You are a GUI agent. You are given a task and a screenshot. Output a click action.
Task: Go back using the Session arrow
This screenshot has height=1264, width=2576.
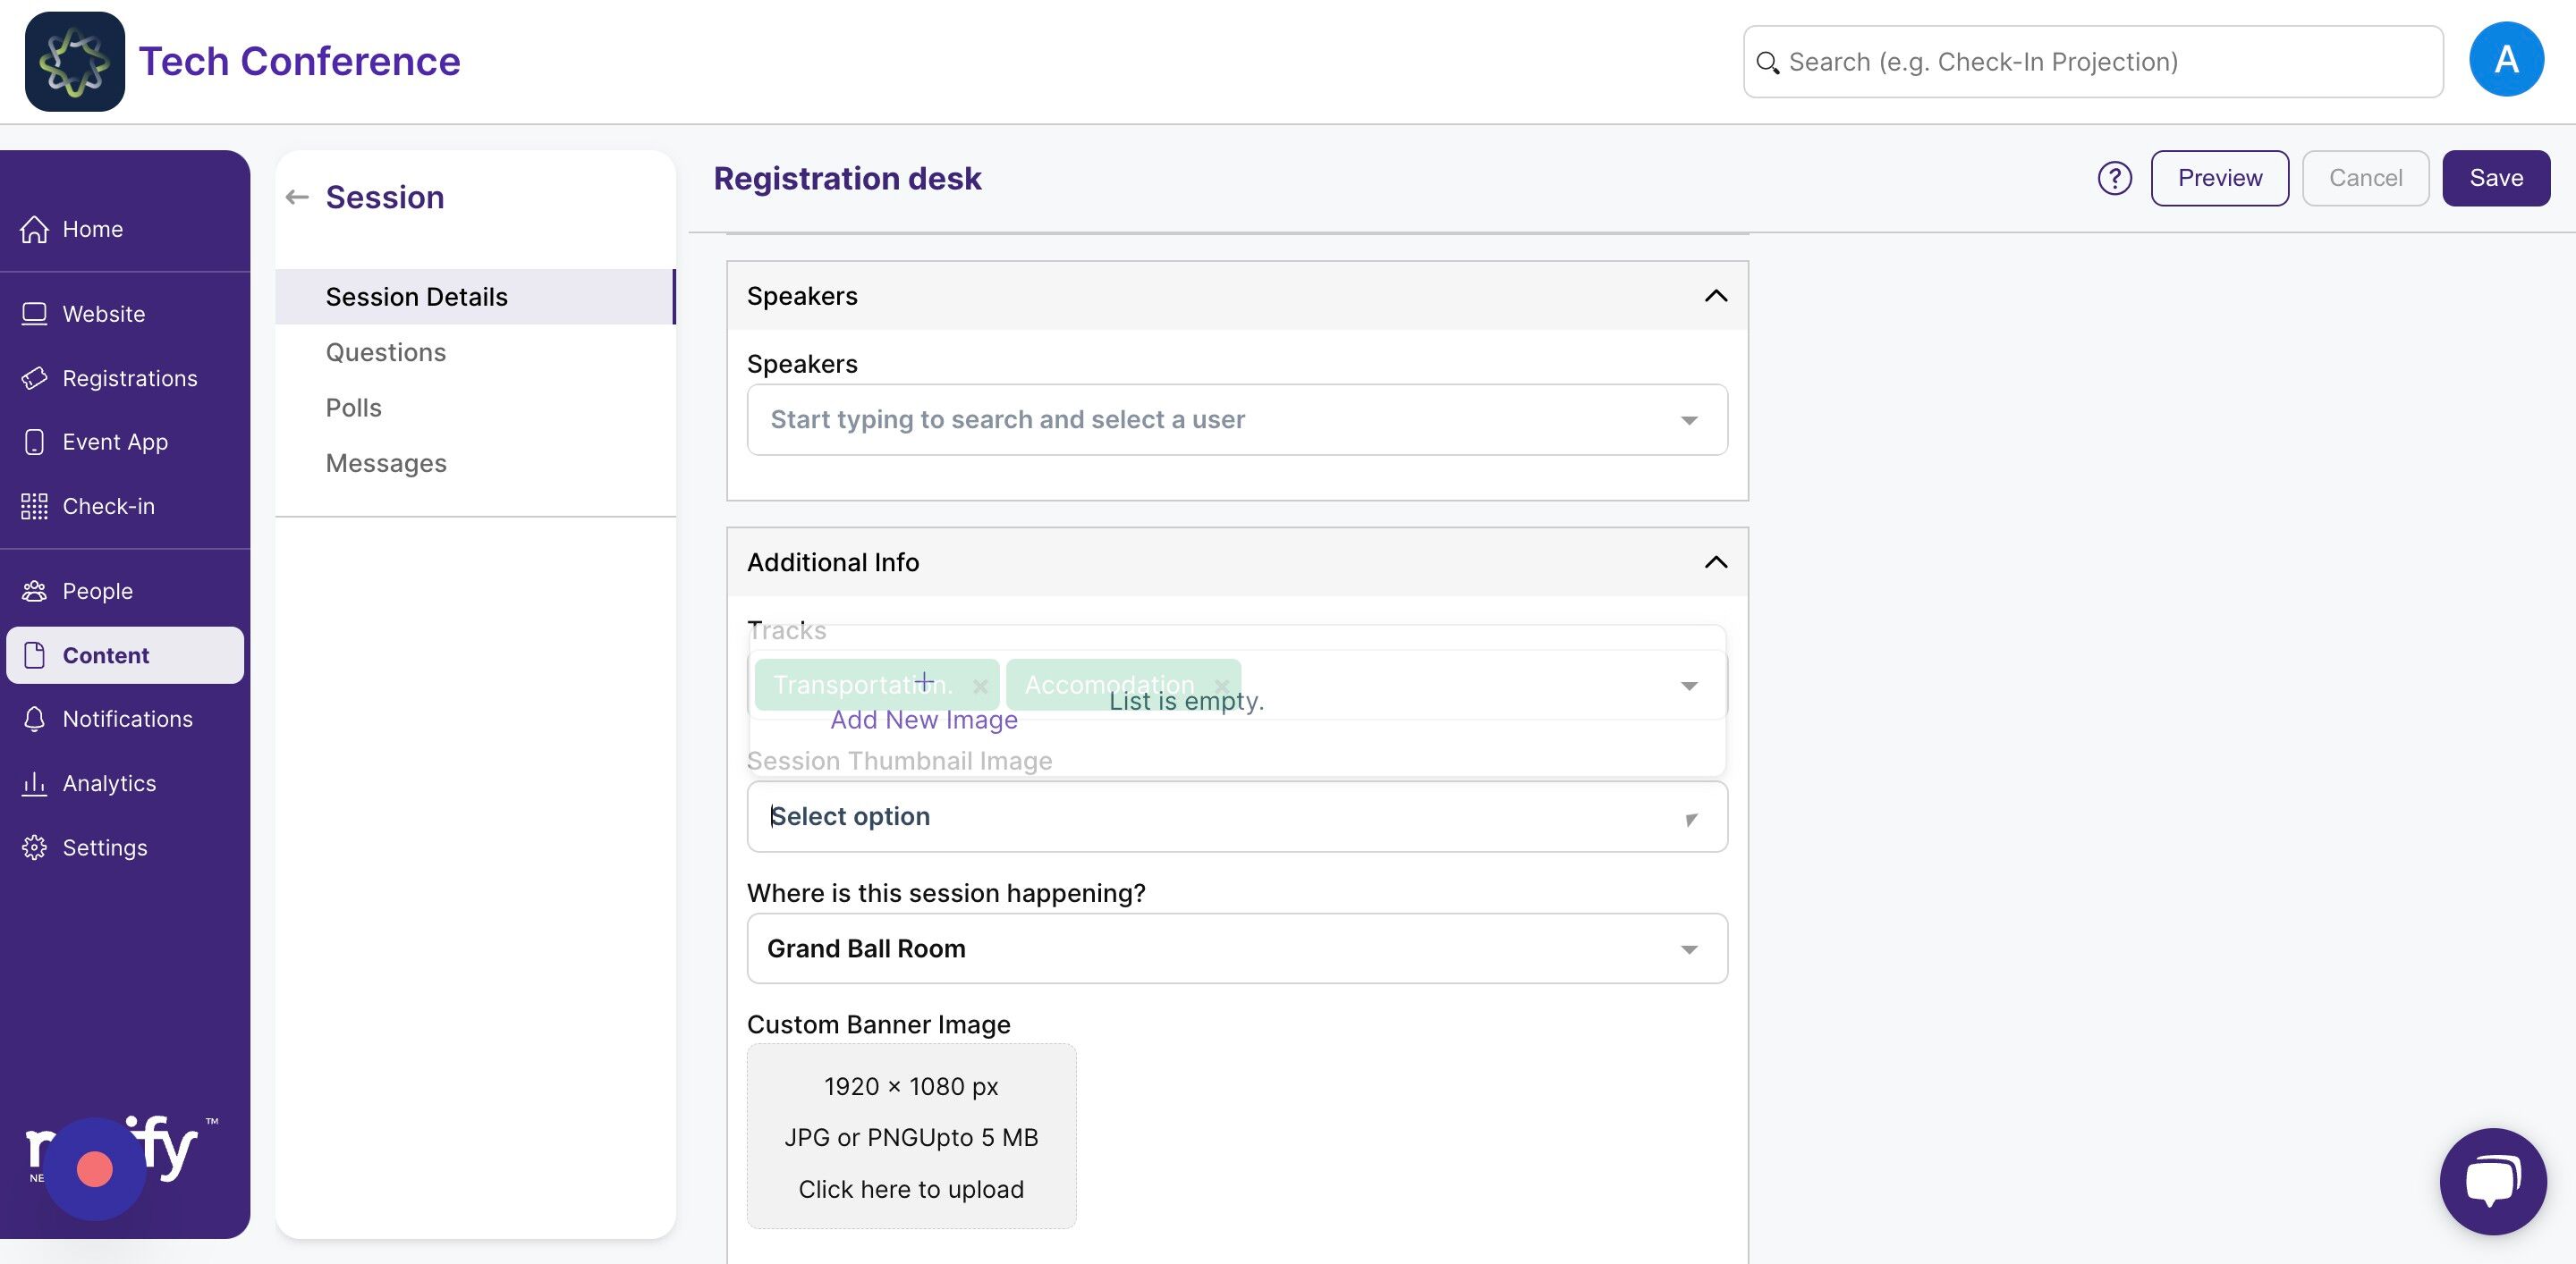pyautogui.click(x=296, y=197)
